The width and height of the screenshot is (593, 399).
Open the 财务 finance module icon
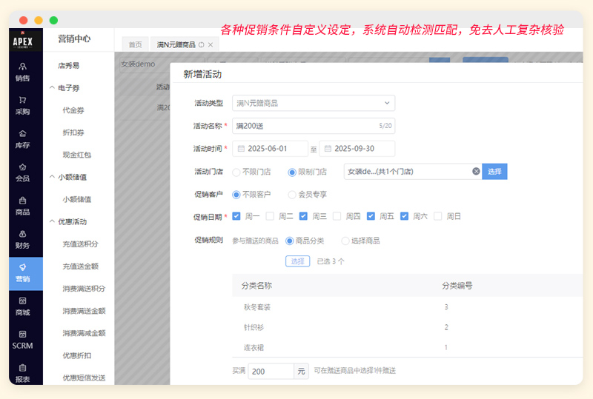[x=22, y=234]
